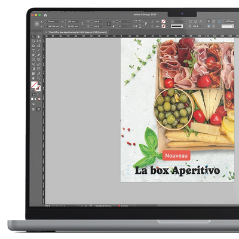Select the Pen tool
239x239 pixels.
click(x=33, y=55)
